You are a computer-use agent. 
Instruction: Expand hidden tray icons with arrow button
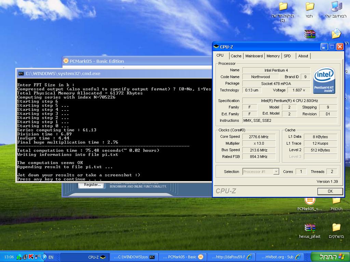point(44,257)
